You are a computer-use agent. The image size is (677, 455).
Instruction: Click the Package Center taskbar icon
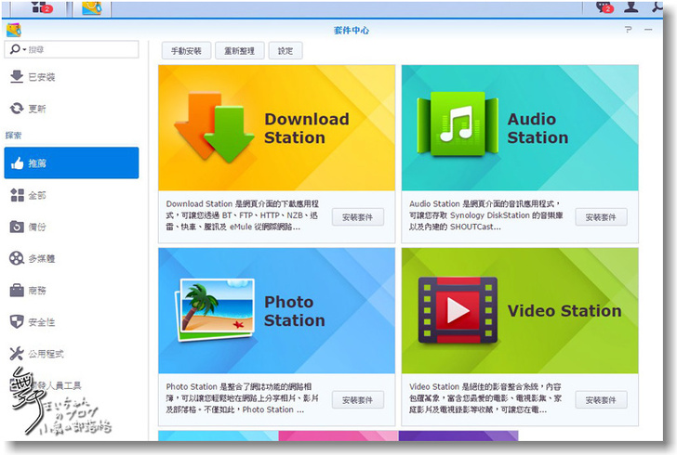[91, 8]
